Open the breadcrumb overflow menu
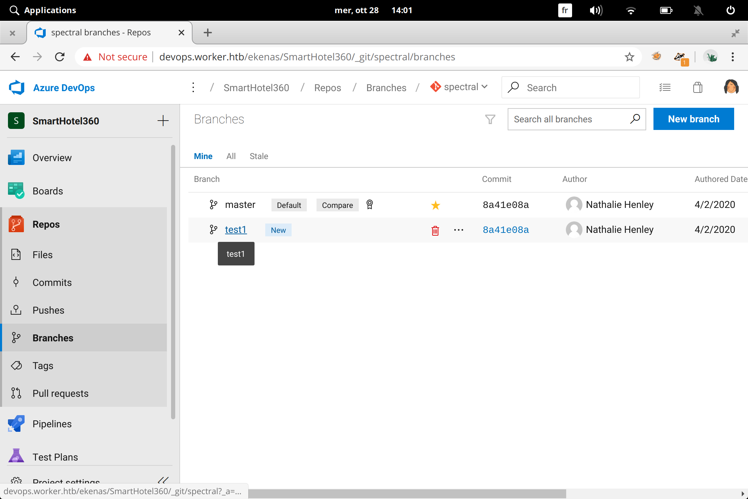Viewport: 748px width, 499px height. [193, 87]
